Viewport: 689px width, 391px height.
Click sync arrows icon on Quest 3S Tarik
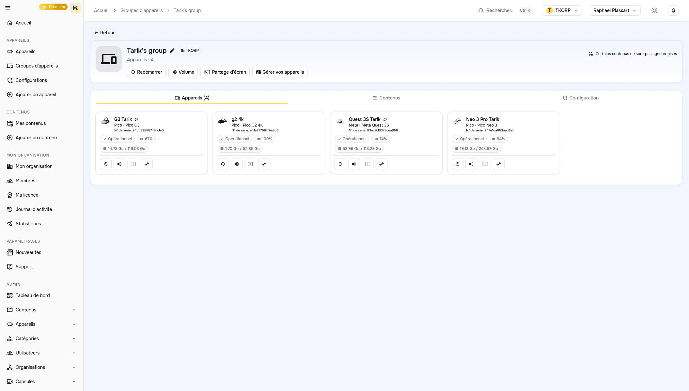382,164
